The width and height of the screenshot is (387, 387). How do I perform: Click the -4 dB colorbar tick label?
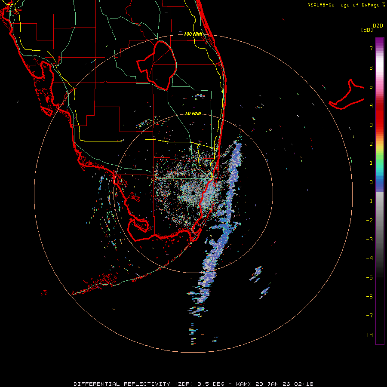369,258
